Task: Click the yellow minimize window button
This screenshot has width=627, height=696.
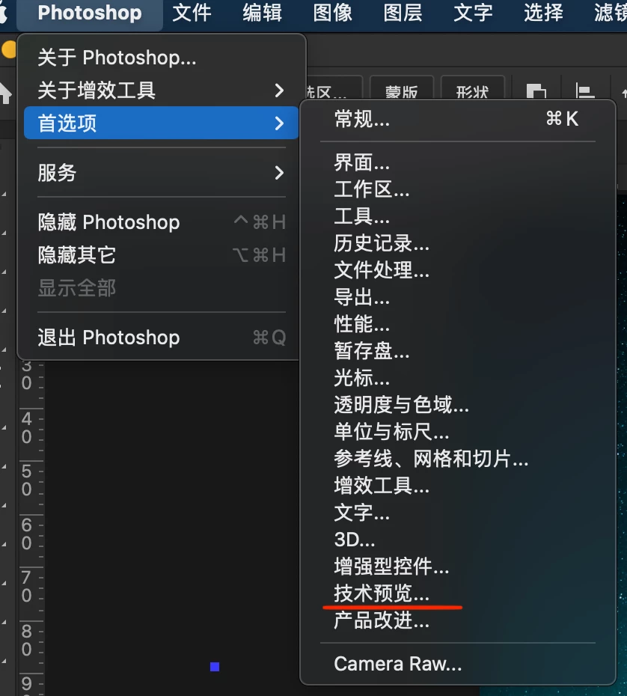Action: click(x=9, y=49)
